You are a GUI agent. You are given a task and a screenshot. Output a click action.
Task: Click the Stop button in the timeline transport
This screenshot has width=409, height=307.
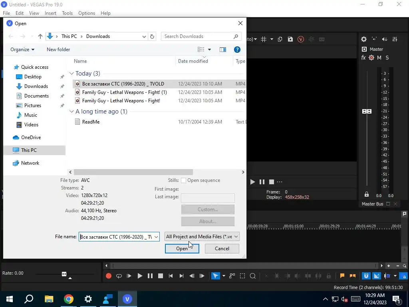click(x=161, y=276)
